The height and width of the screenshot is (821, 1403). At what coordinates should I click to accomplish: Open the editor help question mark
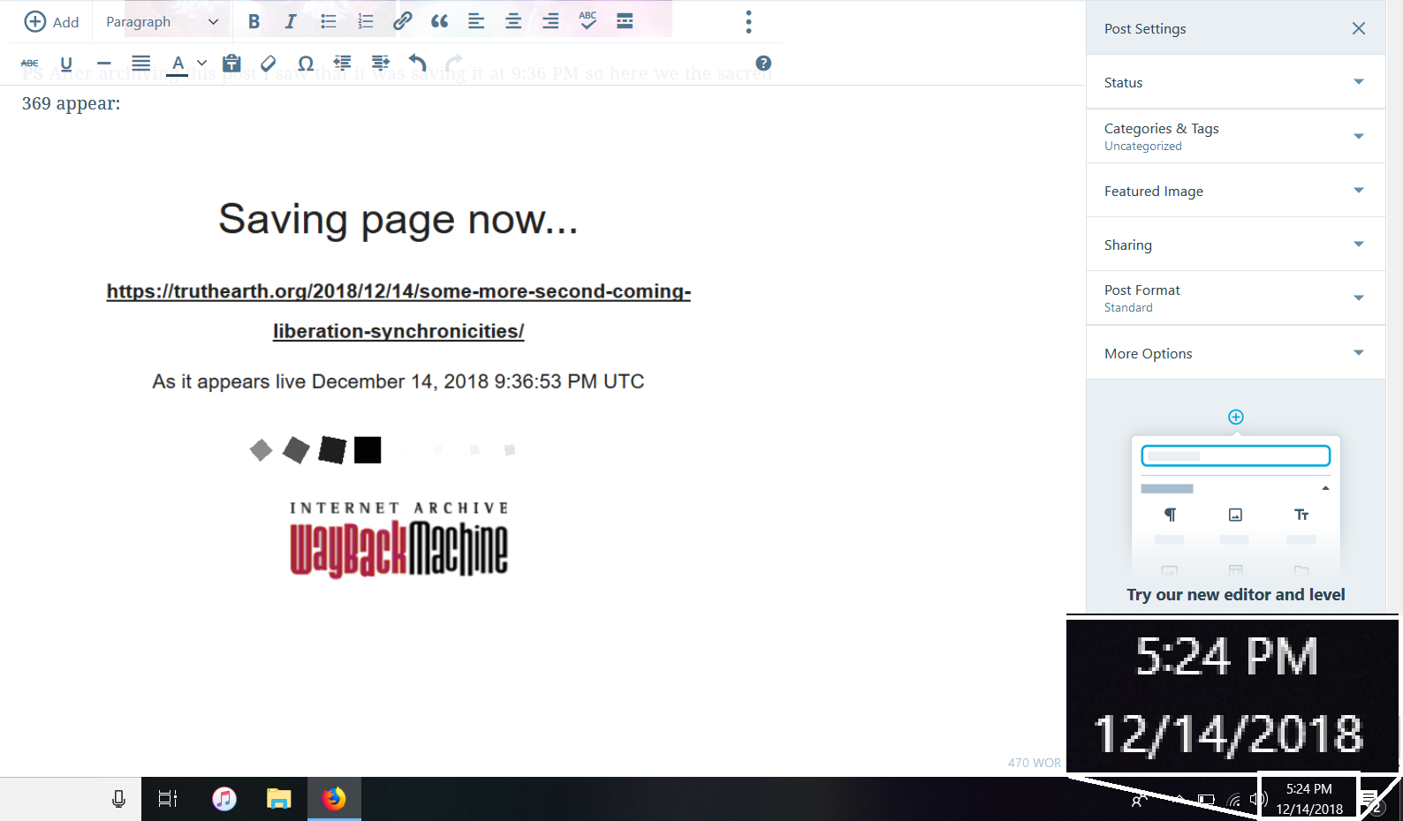click(763, 64)
